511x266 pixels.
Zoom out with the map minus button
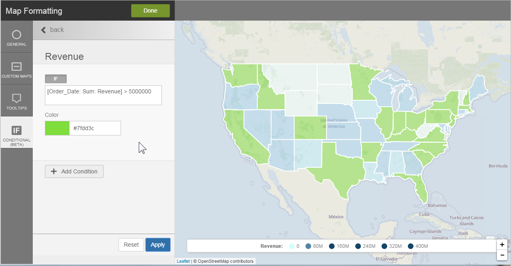point(502,255)
